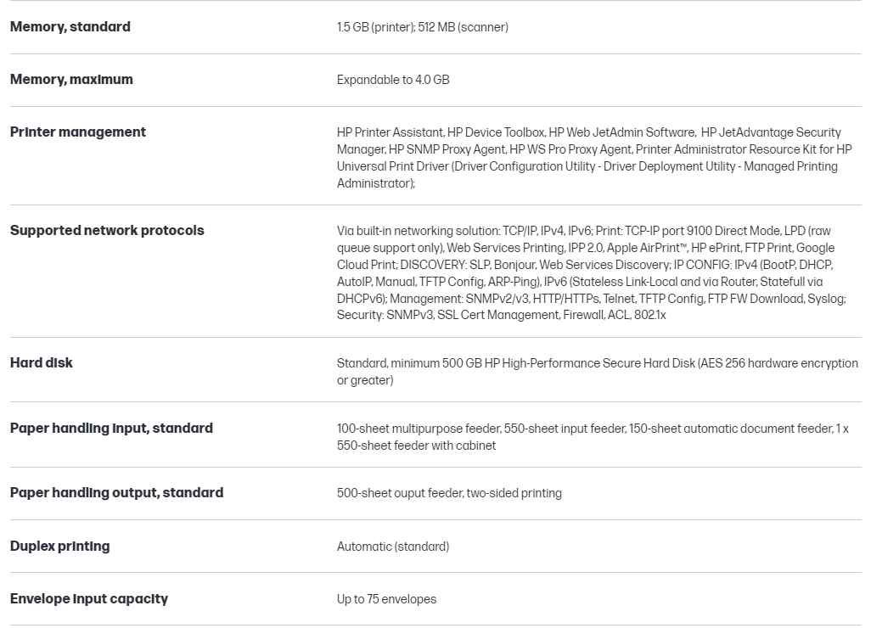Click the 'Hard disk' row label
The height and width of the screenshot is (628, 871).
pyautogui.click(x=42, y=363)
